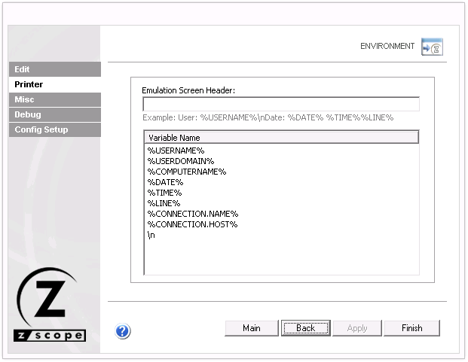
Task: Click the Back button
Action: pyautogui.click(x=305, y=328)
